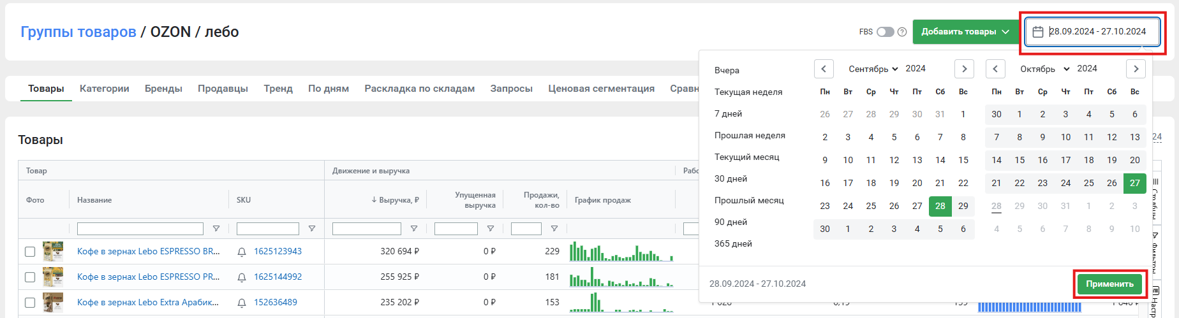
Task: Click the calendar icon in date field
Action: click(1038, 32)
